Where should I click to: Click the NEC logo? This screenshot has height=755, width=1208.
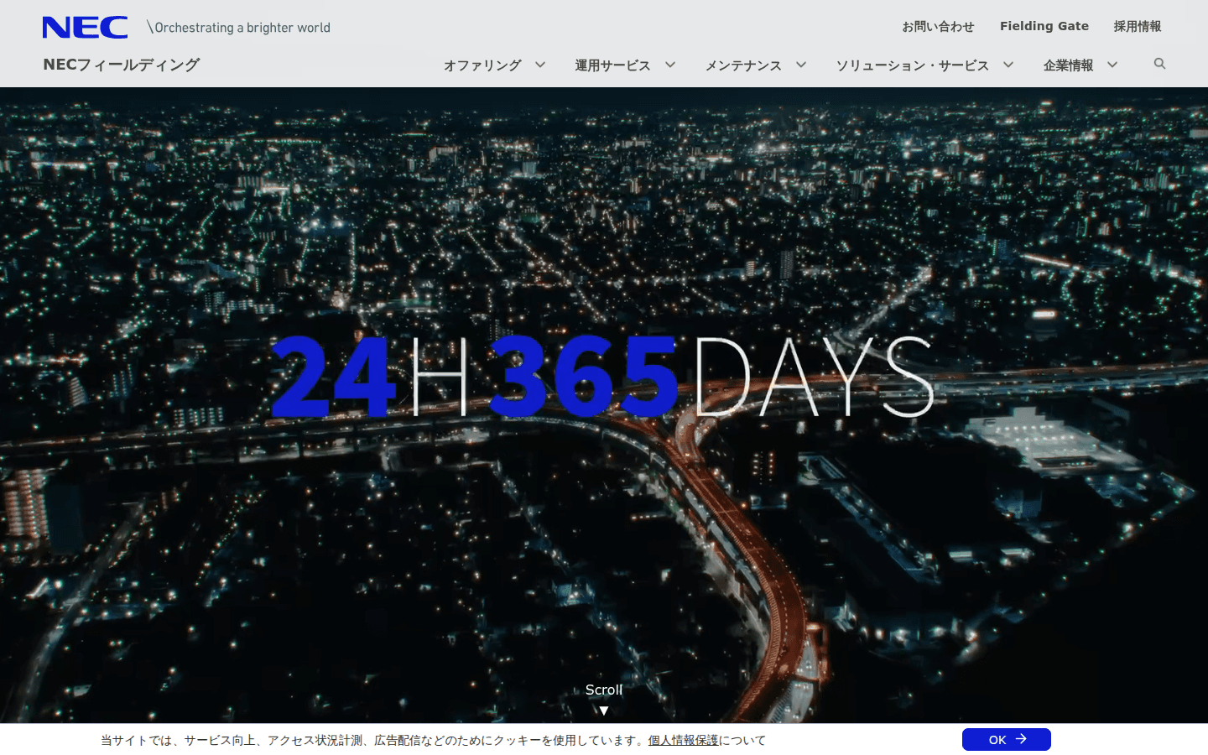tap(86, 28)
